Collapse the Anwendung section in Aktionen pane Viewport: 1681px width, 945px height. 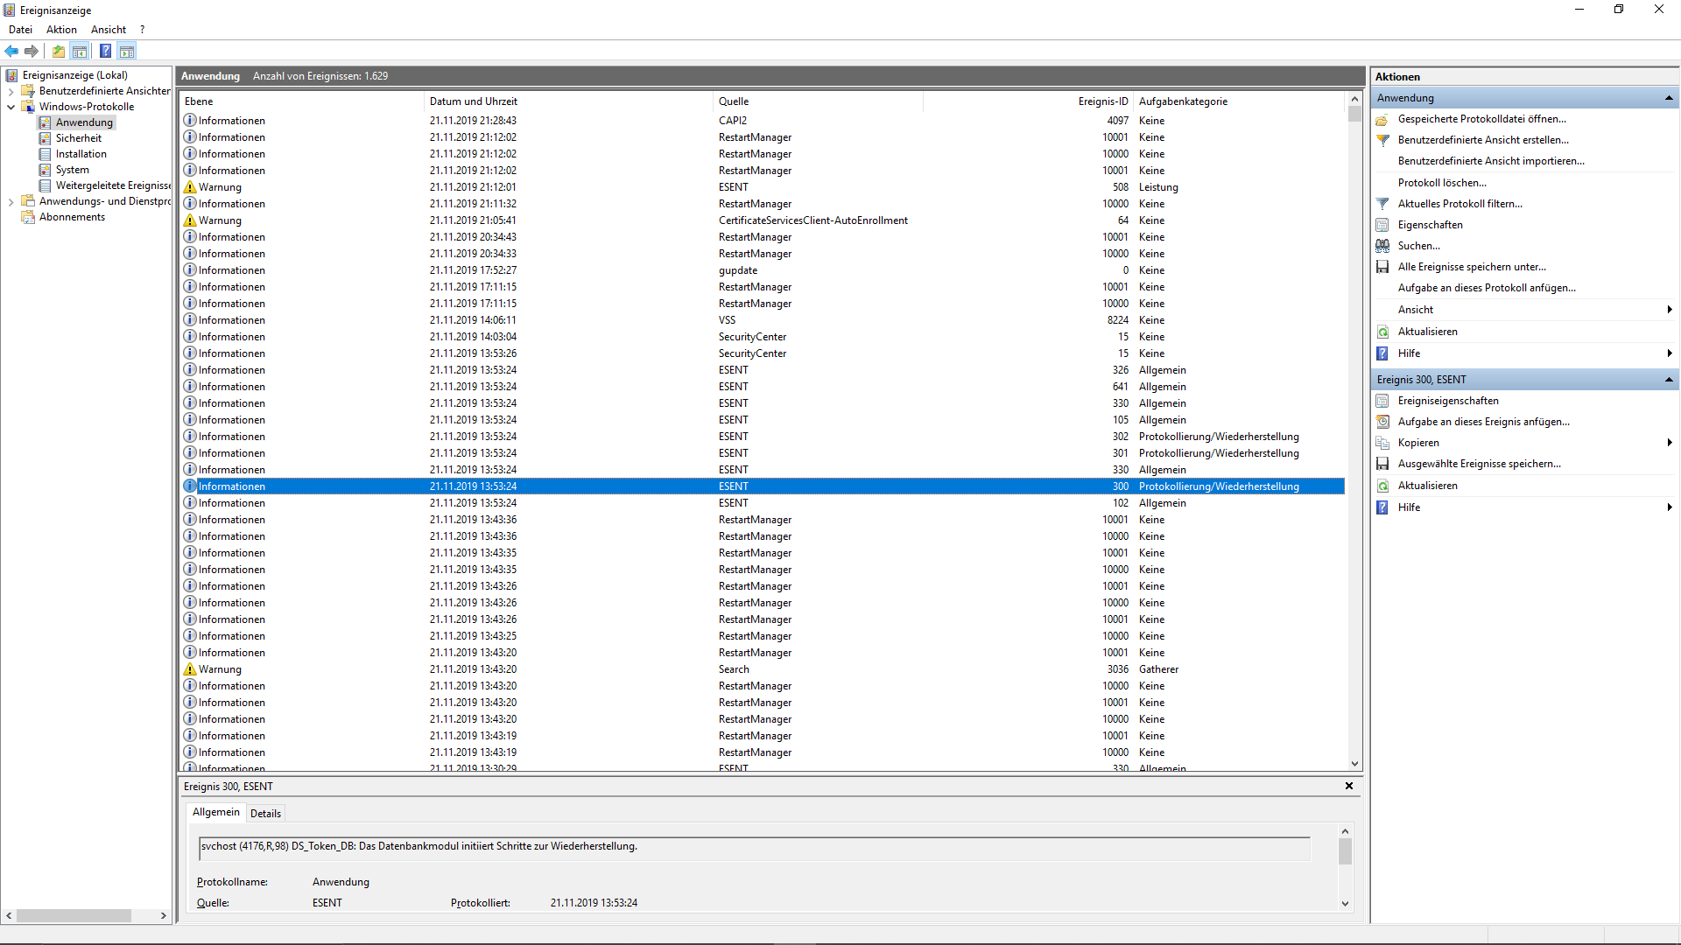[1669, 98]
